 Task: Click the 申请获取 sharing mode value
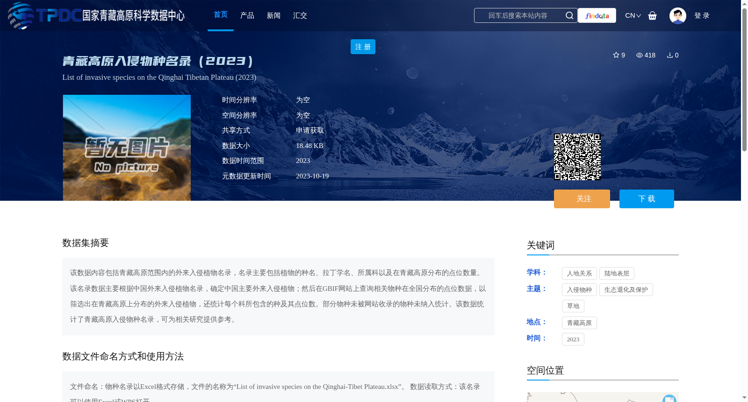[310, 130]
